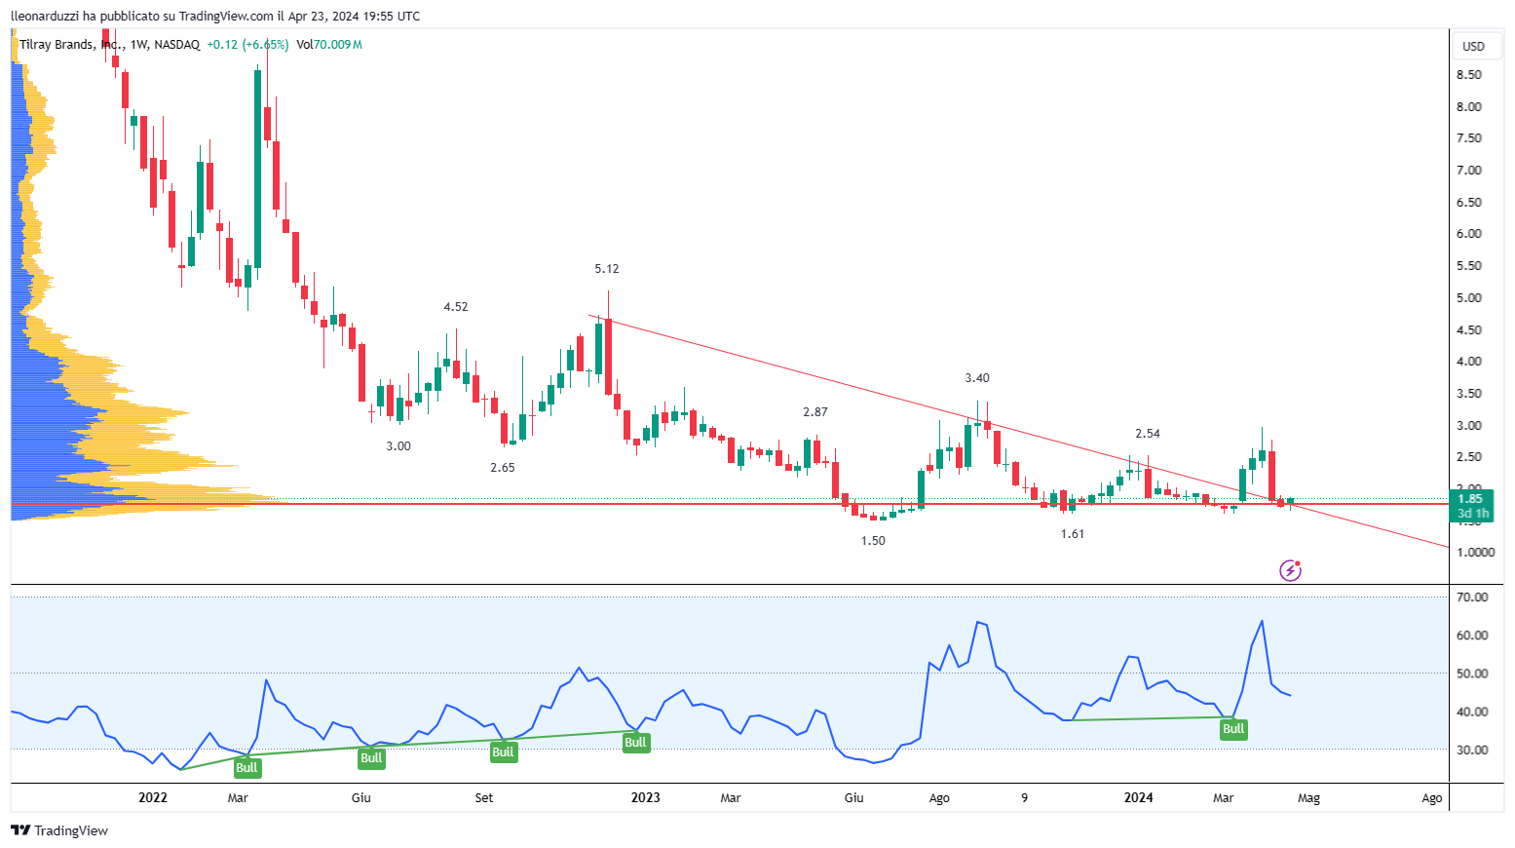The height and width of the screenshot is (848, 1515).
Task: Click the 2022 year label on time axis
Action: [153, 797]
